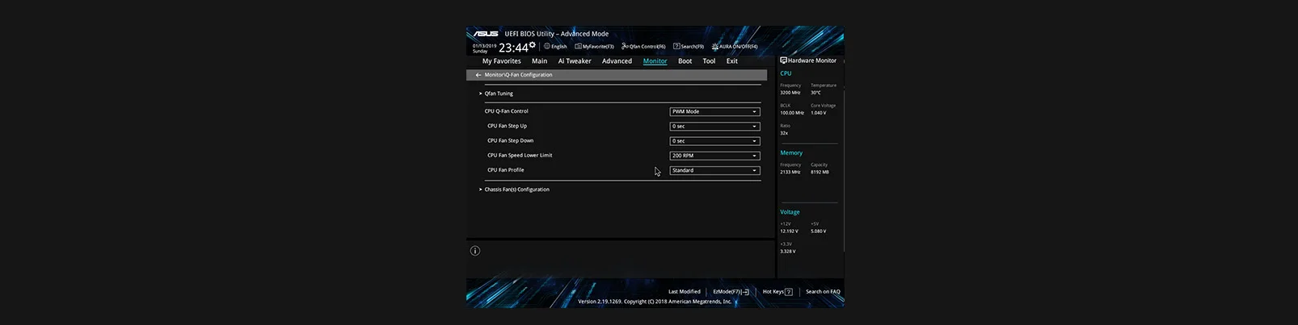The image size is (1298, 325).
Task: Open the CPU Fan Profile dropdown
Action: point(714,170)
